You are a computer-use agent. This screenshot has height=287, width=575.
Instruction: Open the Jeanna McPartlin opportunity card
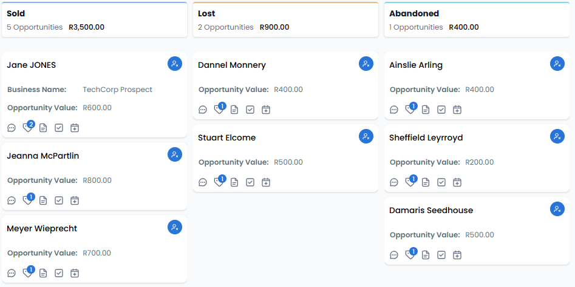[94, 176]
